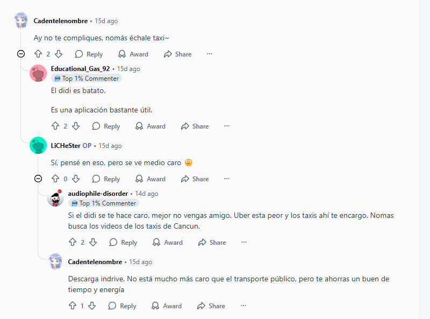Viewport: 430px width, 319px height.
Task: Open LiCHeSter's user profile link
Action: tap(65, 146)
